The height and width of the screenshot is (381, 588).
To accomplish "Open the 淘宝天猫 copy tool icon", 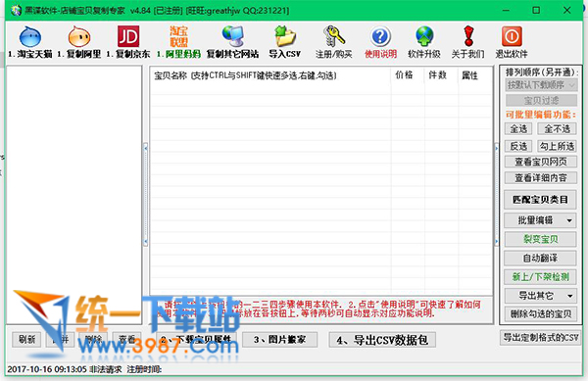I will click(30, 36).
